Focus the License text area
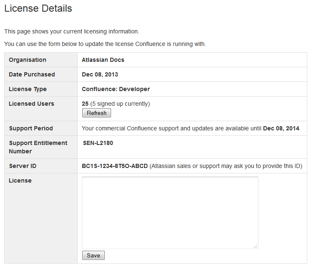 pyautogui.click(x=170, y=213)
